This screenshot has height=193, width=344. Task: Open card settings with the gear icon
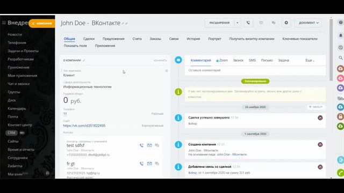click(x=286, y=23)
